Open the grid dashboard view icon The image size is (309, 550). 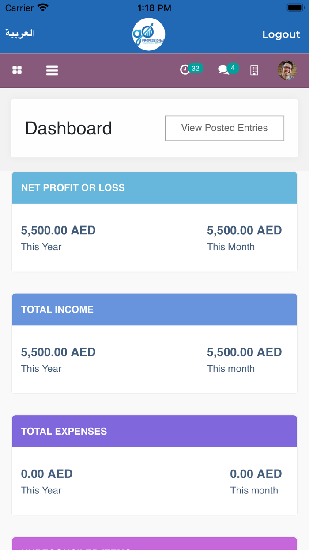[x=17, y=70]
